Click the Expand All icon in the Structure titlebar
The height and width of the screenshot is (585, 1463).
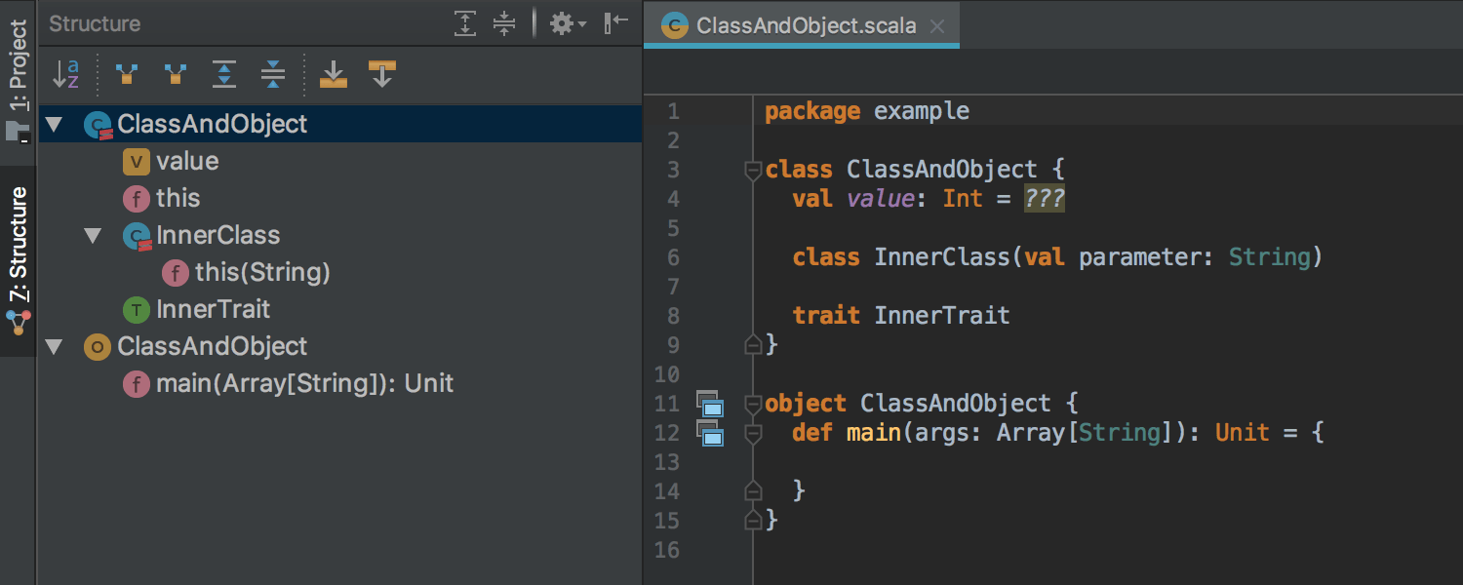click(x=466, y=23)
